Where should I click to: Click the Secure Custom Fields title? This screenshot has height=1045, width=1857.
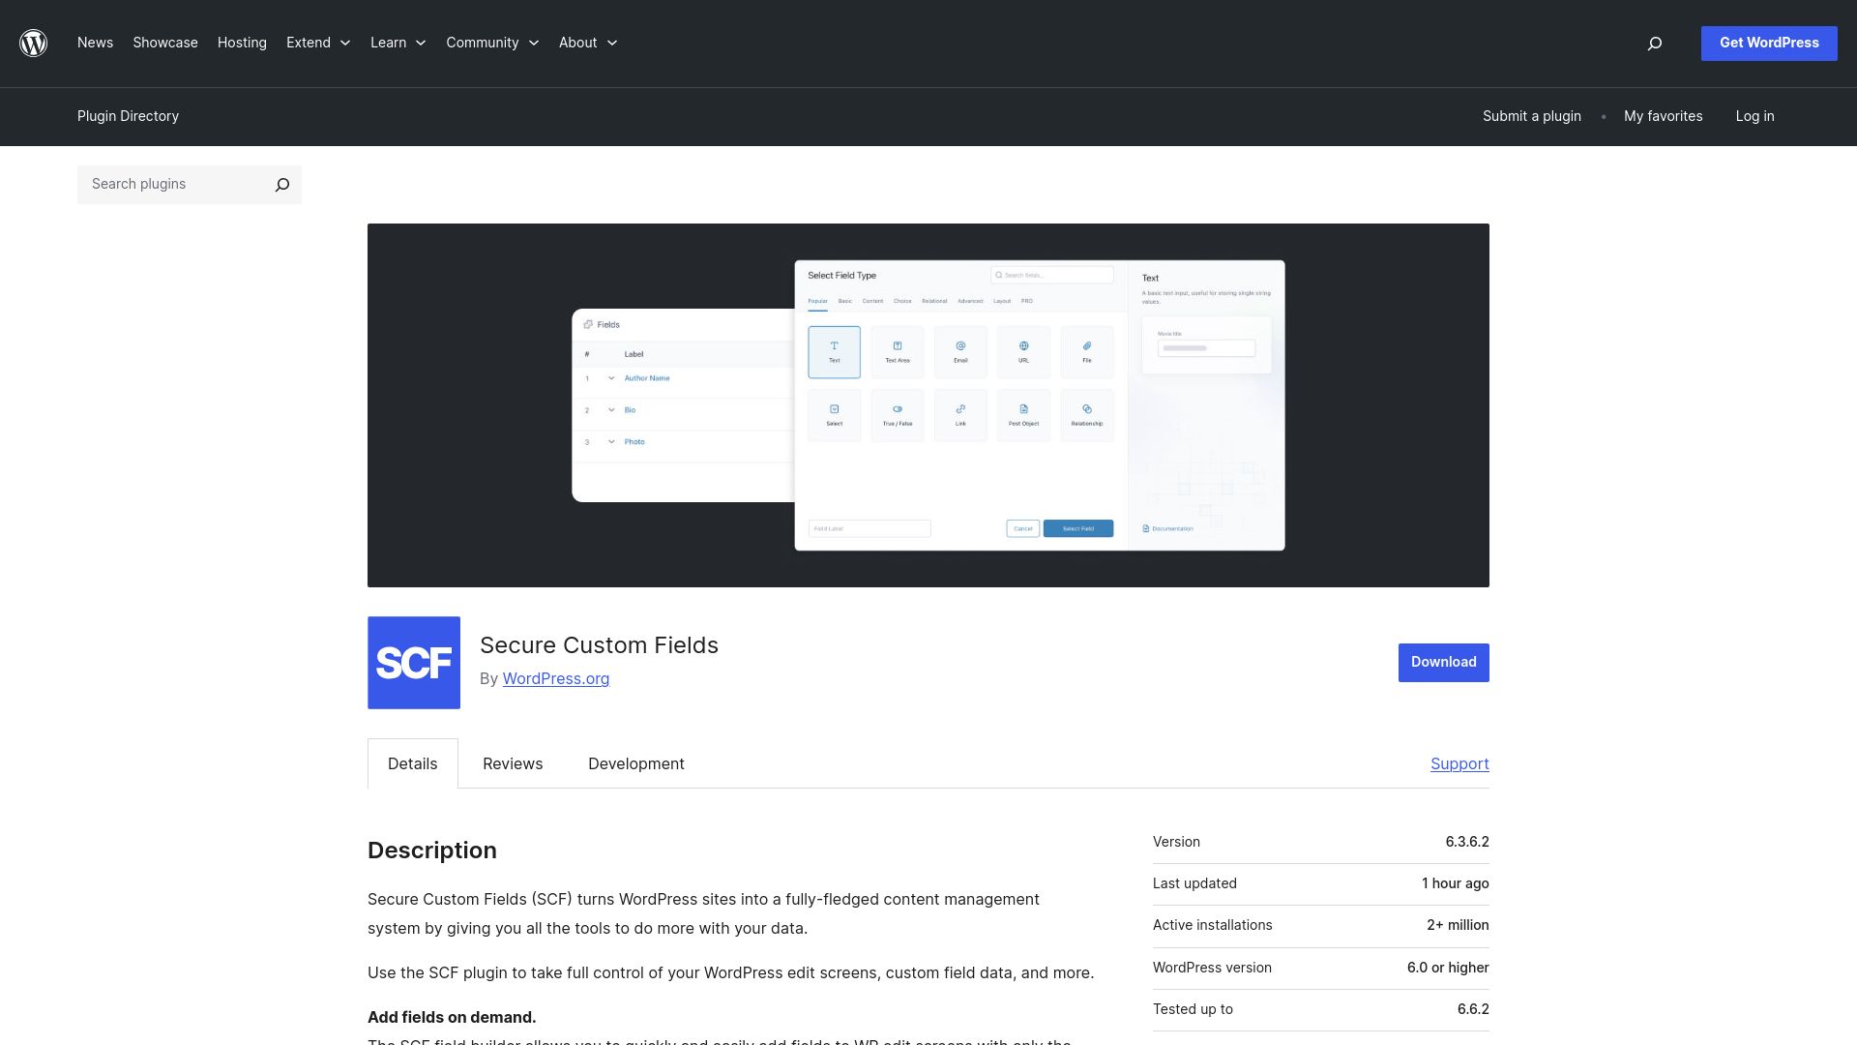[x=599, y=645]
